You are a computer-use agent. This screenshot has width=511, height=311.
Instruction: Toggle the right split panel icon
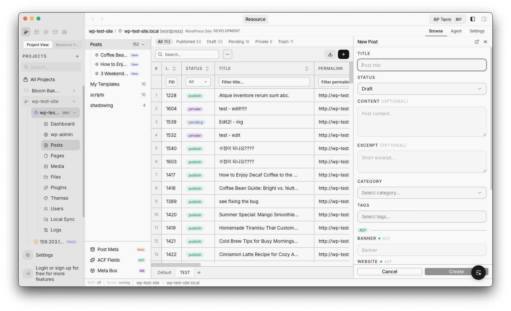484,19
